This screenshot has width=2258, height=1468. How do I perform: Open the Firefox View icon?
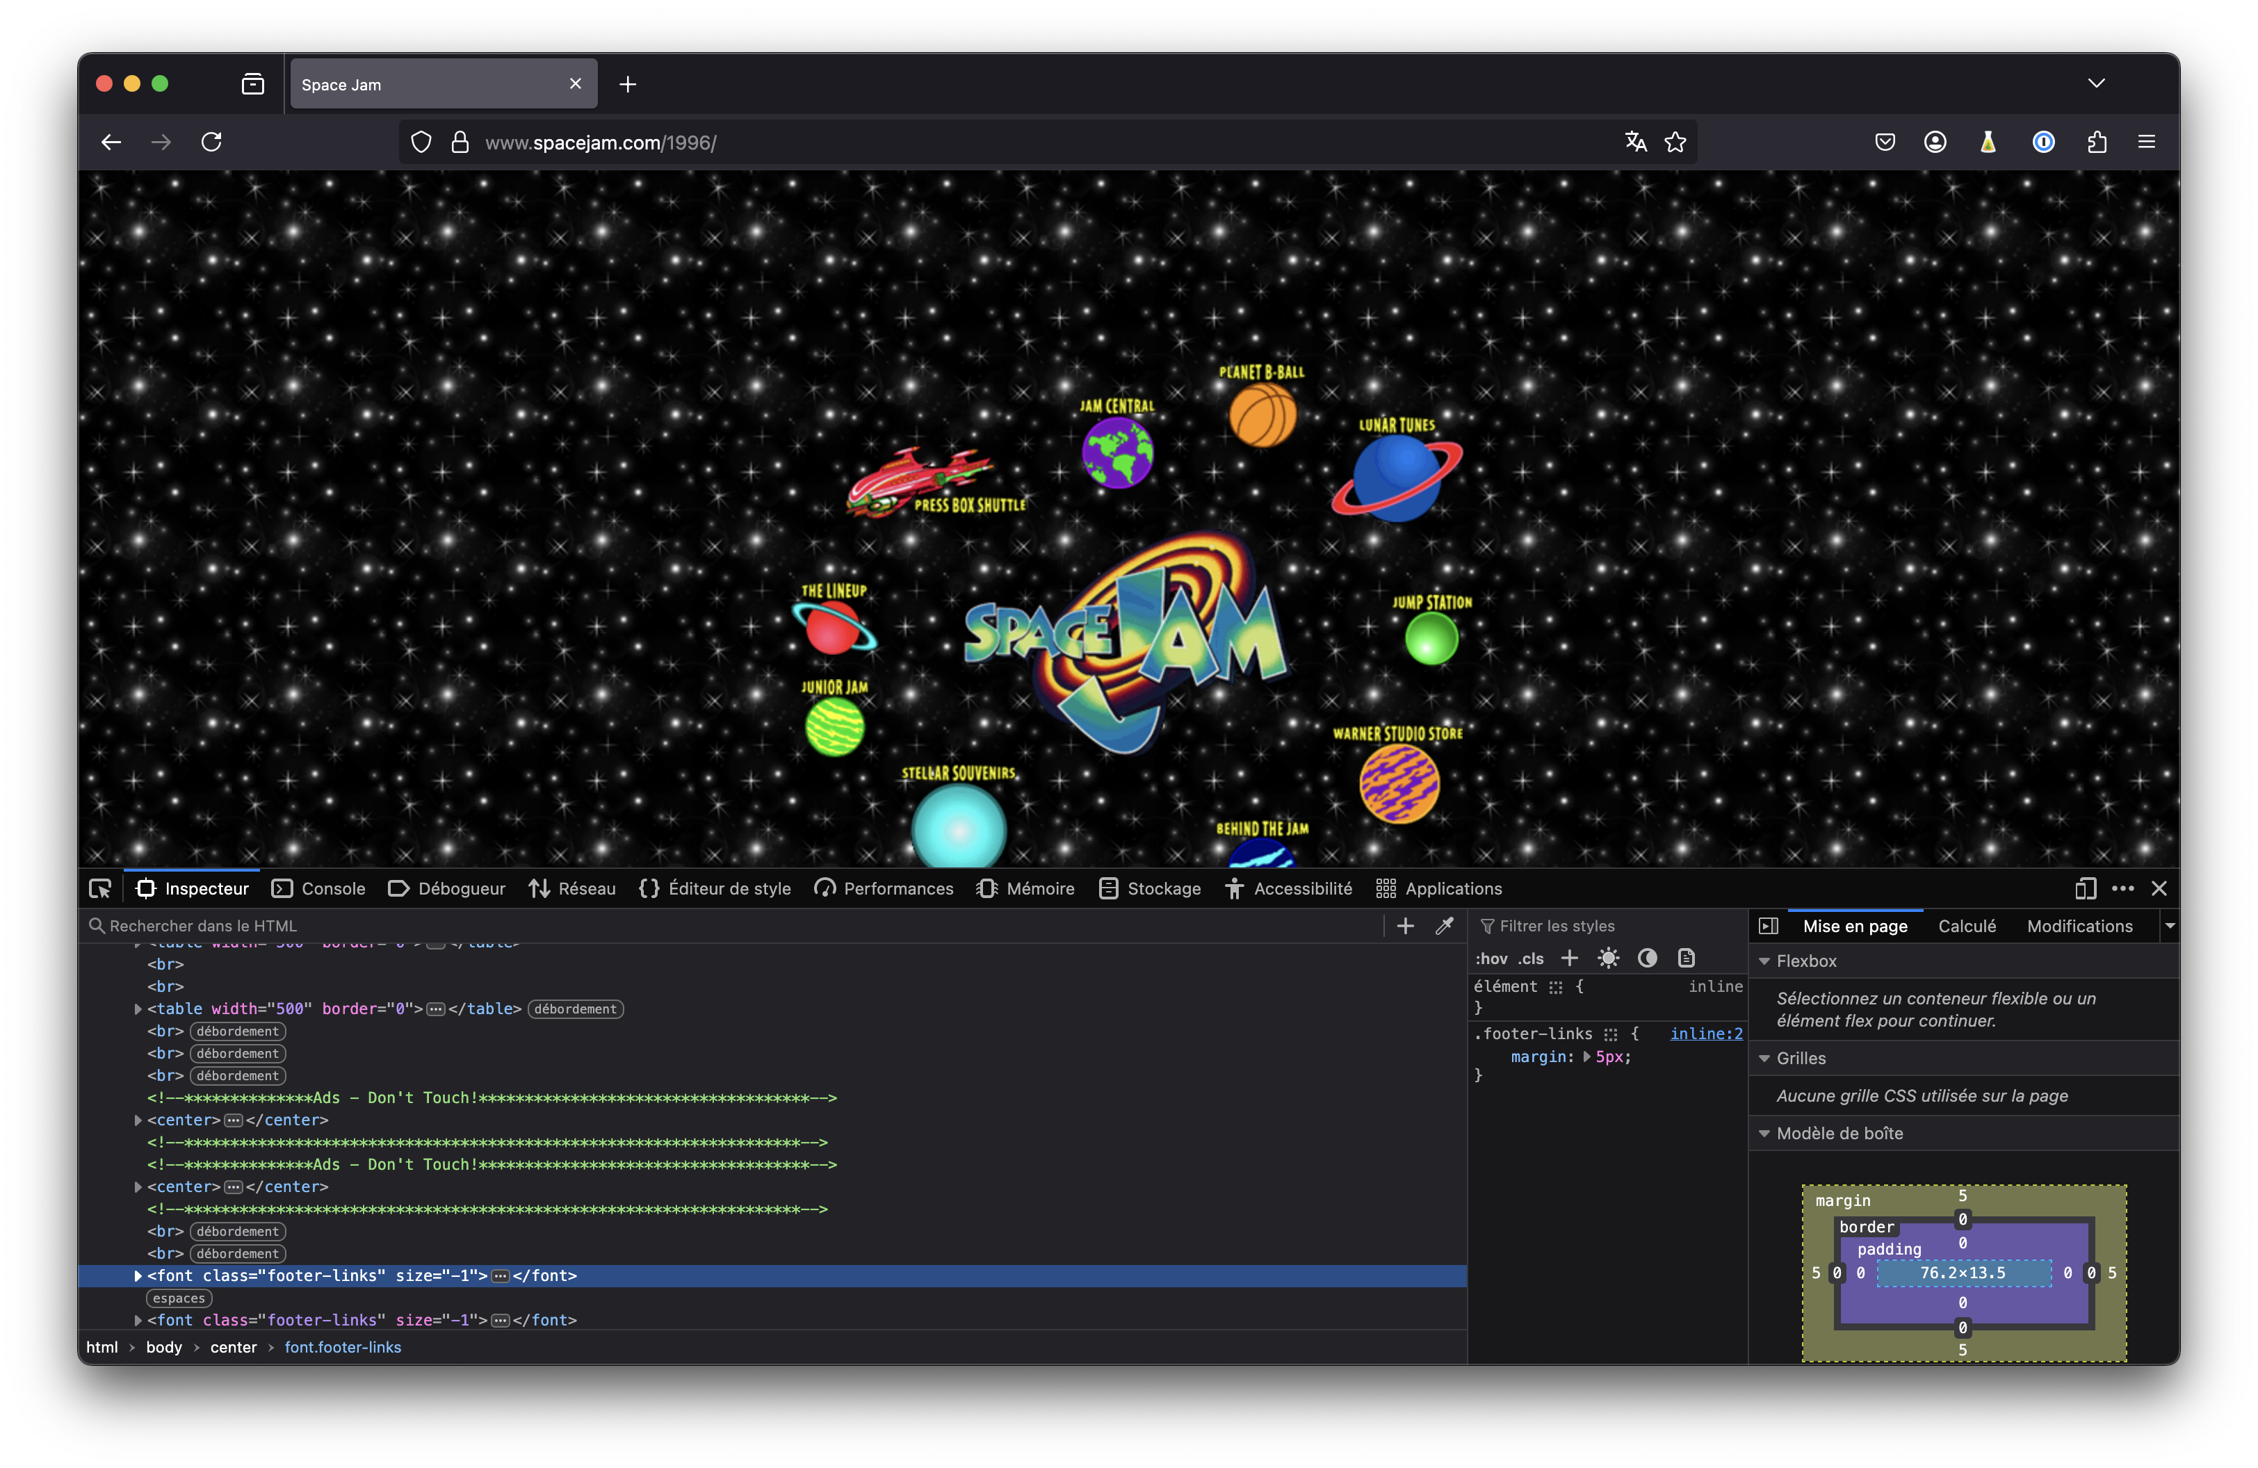[x=253, y=84]
